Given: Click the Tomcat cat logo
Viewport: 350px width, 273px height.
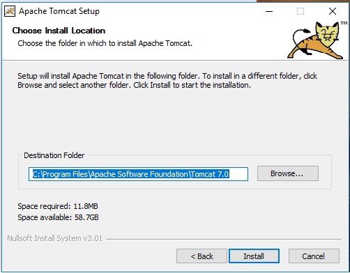Looking at the screenshot, I should point(315,40).
